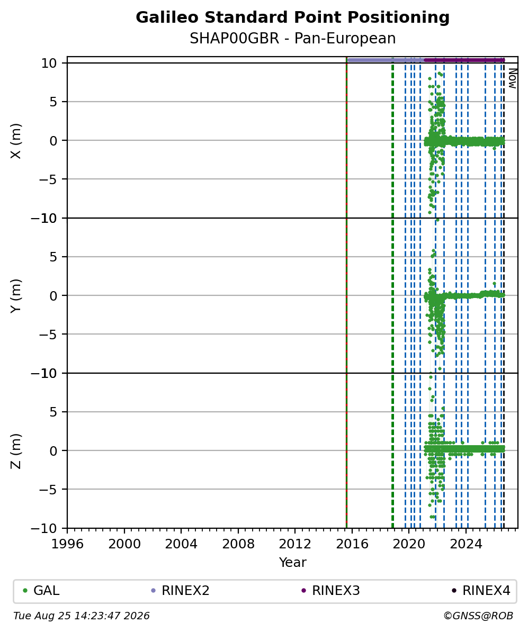
Task: Click the 2012 tick label
Action: coord(295,544)
